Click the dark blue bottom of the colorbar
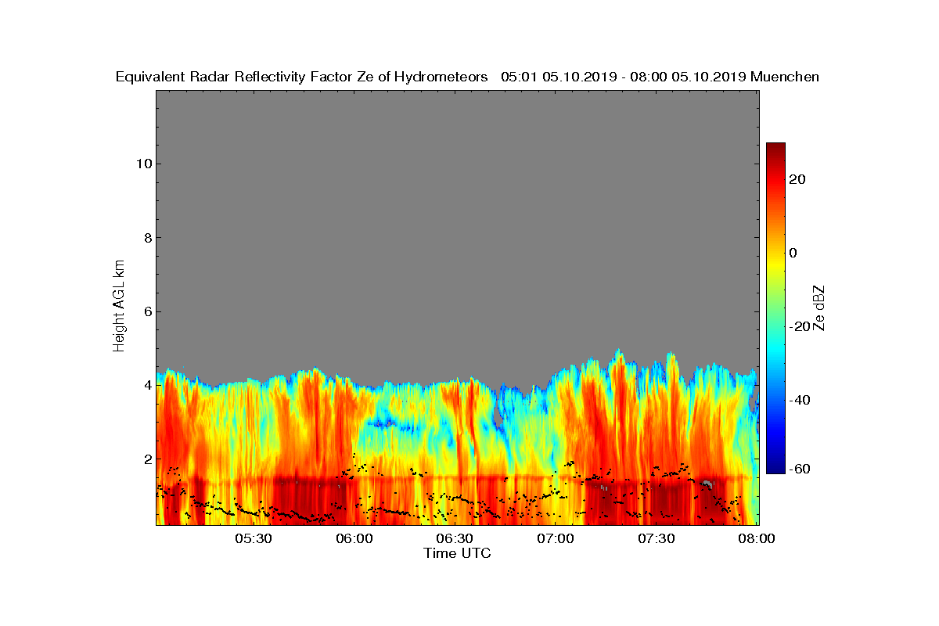The image size is (939, 626). (x=775, y=466)
